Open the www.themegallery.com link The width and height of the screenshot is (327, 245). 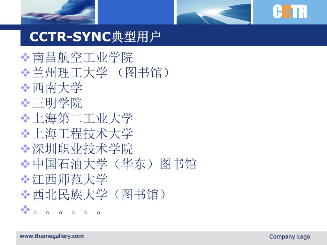[52, 236]
